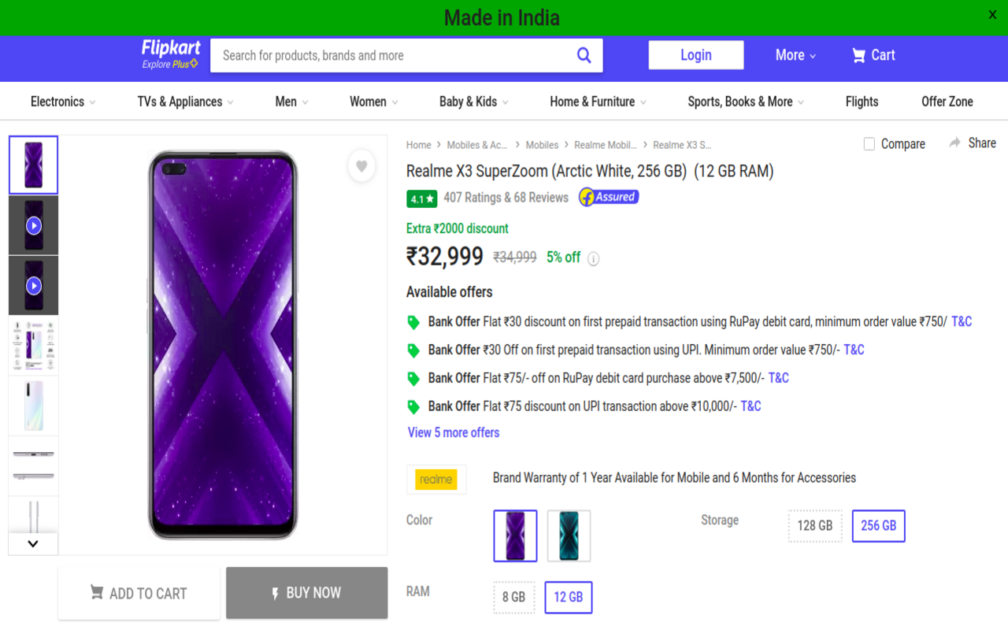Screen dimensions: 1008x630
Task: Click the search magnifier icon
Action: 584,55
